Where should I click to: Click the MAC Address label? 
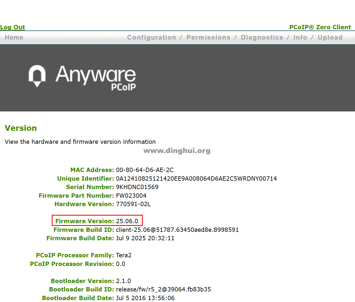click(92, 170)
